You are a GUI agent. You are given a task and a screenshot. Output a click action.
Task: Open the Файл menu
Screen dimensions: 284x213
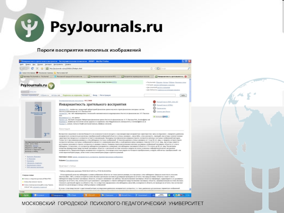[22, 65]
